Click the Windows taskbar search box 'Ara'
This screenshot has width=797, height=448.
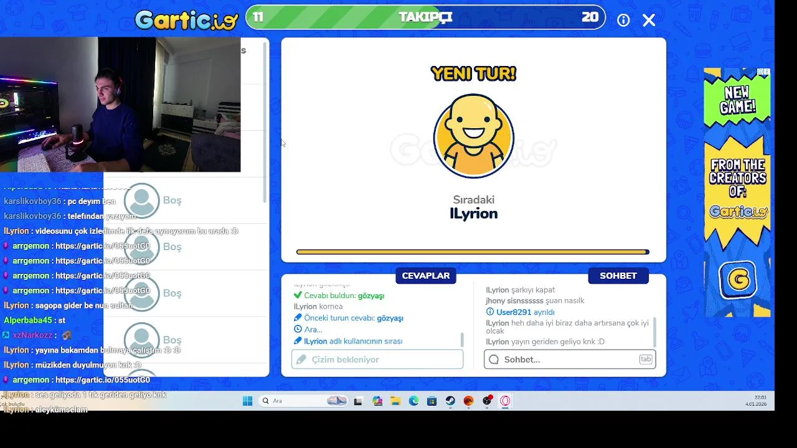click(303, 401)
